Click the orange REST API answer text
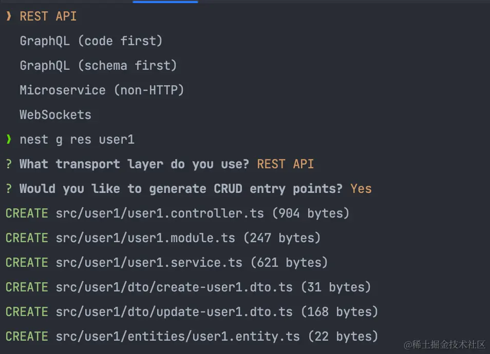This screenshot has width=490, height=354. [286, 164]
